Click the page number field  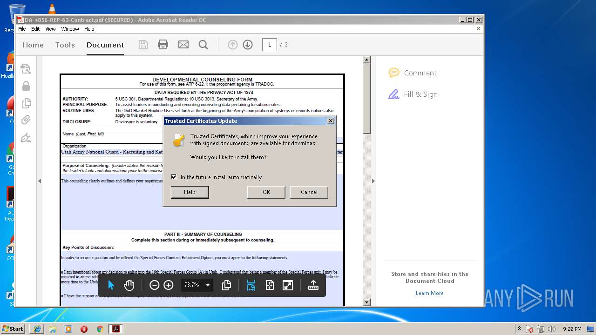tap(269, 45)
